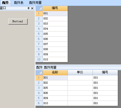121x108 pixels.
Task: Click the select-all corner of top grid
Action: pyautogui.click(x=39, y=8)
